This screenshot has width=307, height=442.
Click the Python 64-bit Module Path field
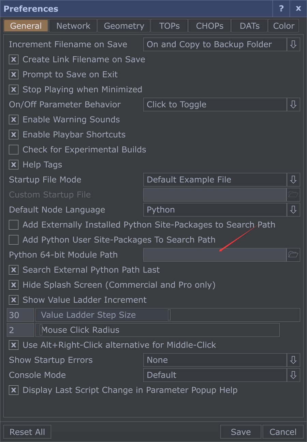(215, 255)
